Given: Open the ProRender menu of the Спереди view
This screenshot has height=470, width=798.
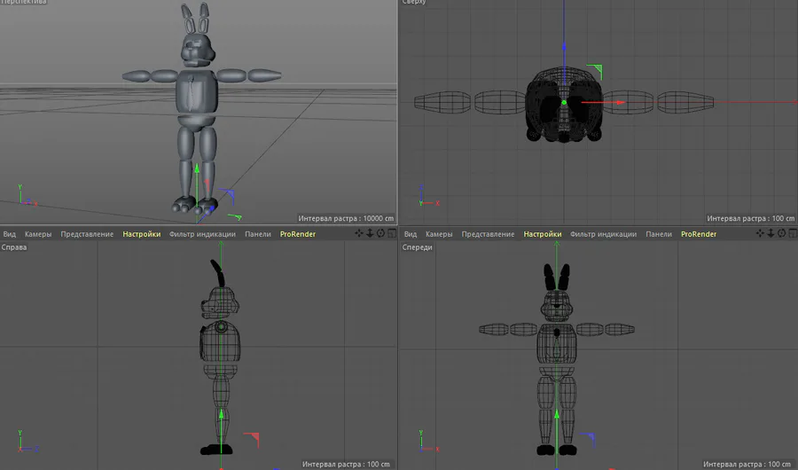Looking at the screenshot, I should click(699, 234).
